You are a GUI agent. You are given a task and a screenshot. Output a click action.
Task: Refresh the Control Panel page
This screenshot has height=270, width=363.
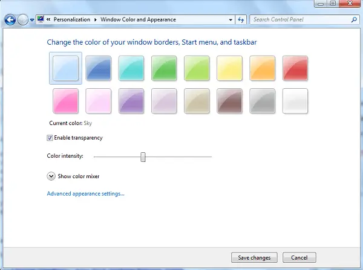(x=241, y=20)
